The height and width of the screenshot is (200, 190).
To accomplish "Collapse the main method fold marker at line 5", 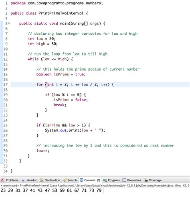I will pyautogui.click(x=9, y=24).
